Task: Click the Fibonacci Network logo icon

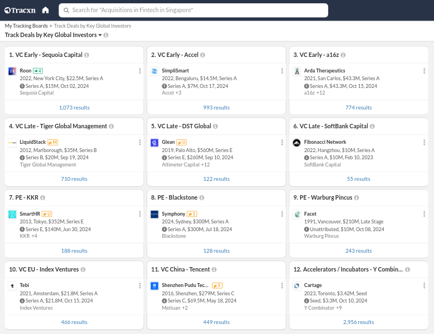Action: (x=297, y=143)
